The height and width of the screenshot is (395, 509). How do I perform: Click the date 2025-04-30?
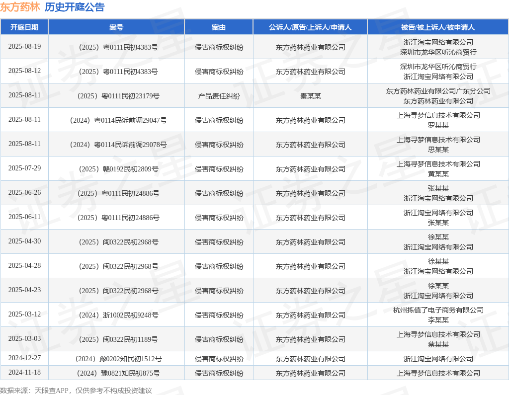25,241
